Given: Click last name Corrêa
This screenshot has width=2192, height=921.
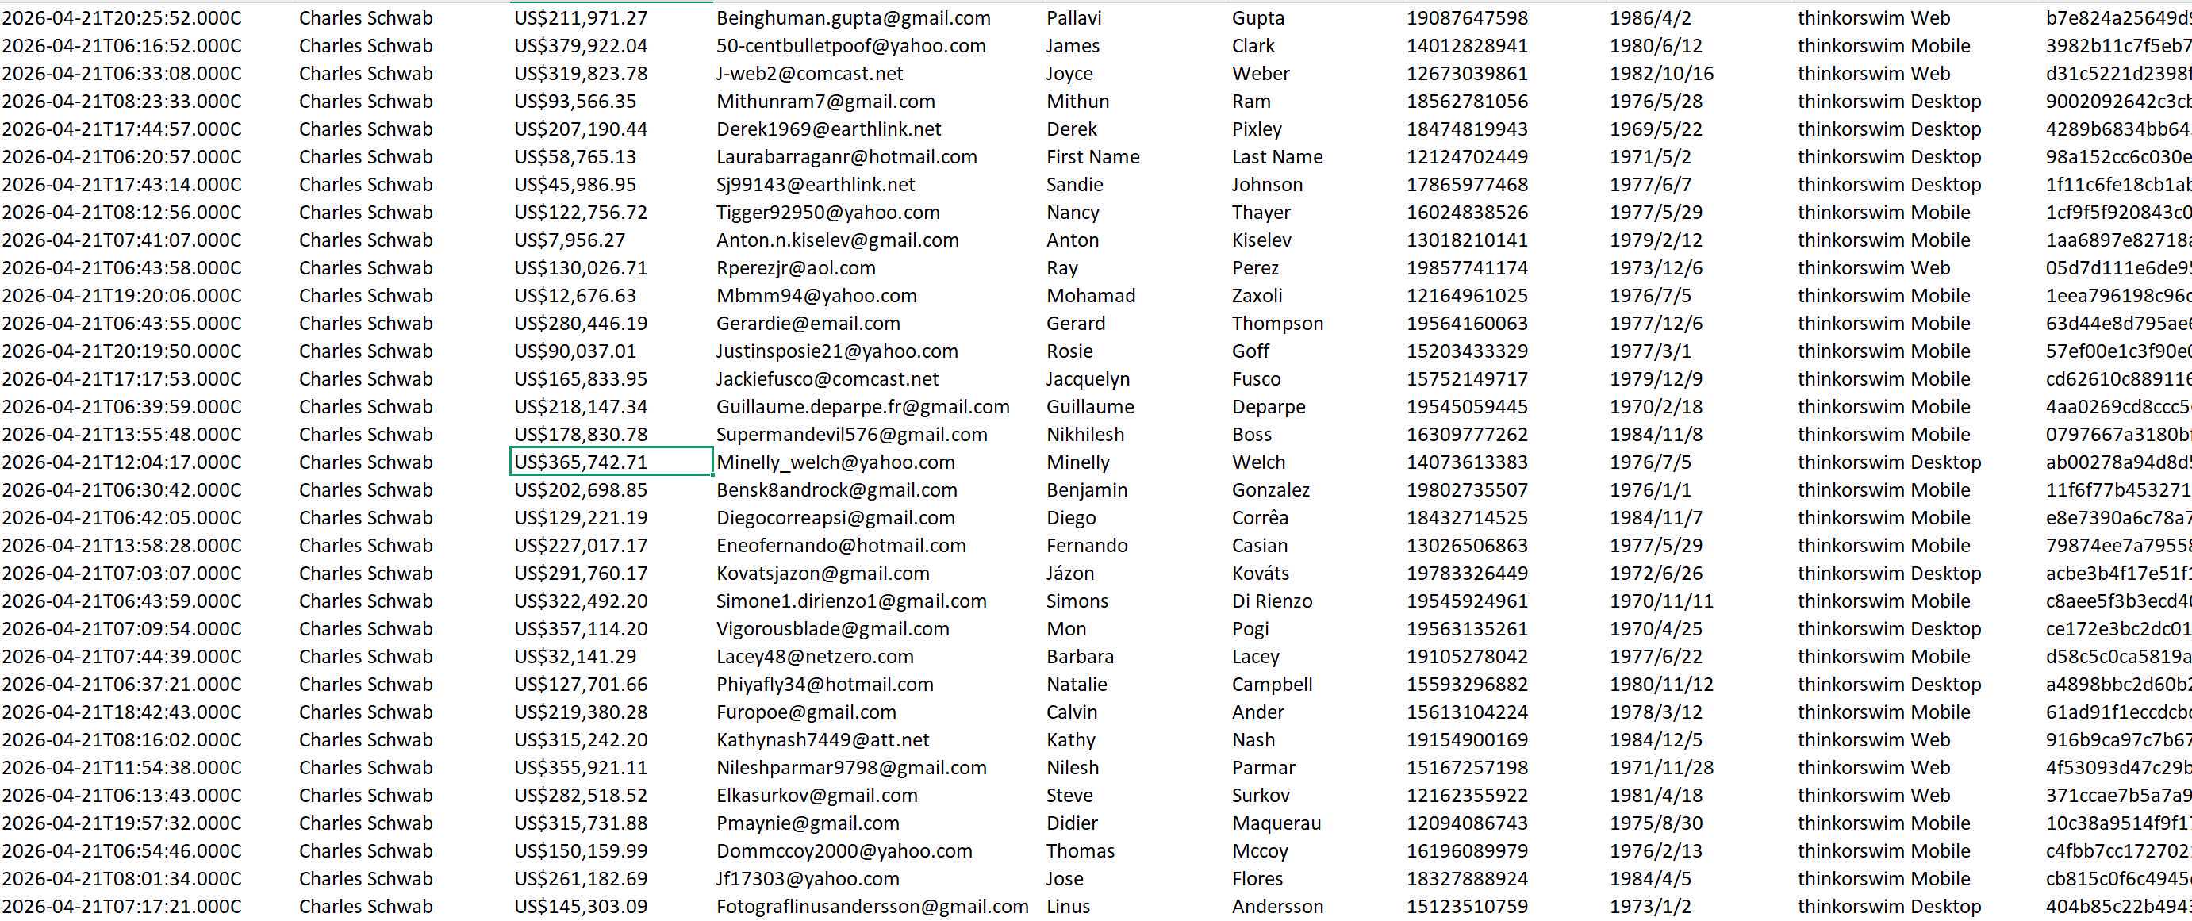Looking at the screenshot, I should 1261,517.
